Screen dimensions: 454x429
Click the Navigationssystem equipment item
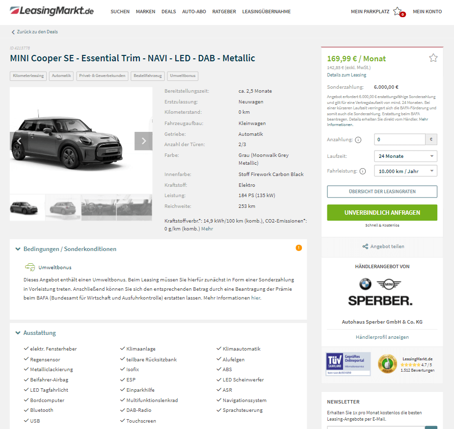pyautogui.click(x=244, y=401)
